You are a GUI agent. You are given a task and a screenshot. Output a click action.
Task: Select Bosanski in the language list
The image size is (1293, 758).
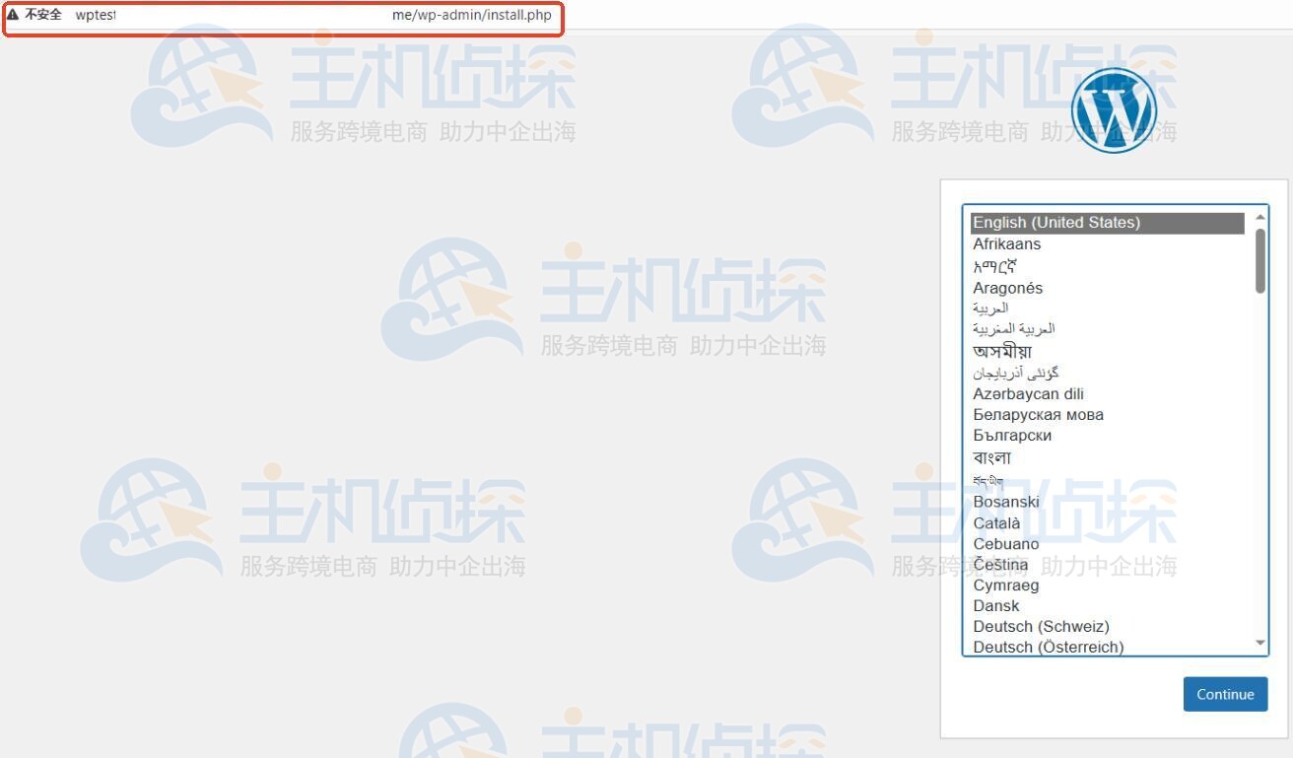click(x=1007, y=502)
